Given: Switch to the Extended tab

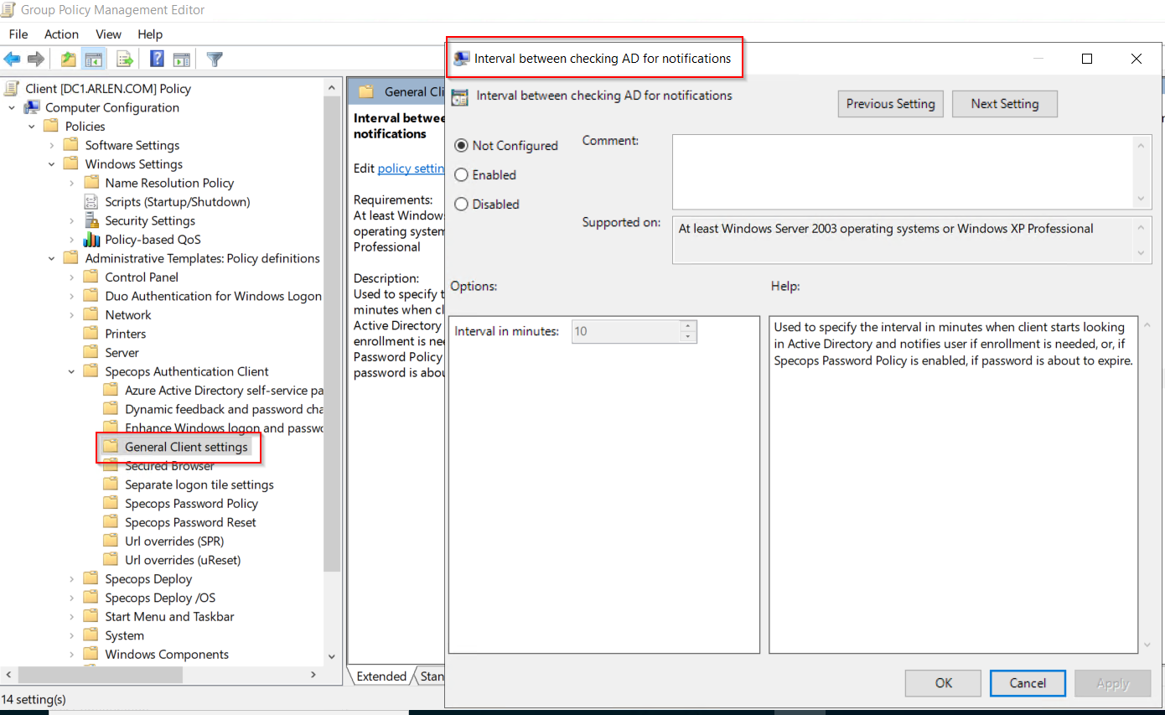Looking at the screenshot, I should click(381, 676).
